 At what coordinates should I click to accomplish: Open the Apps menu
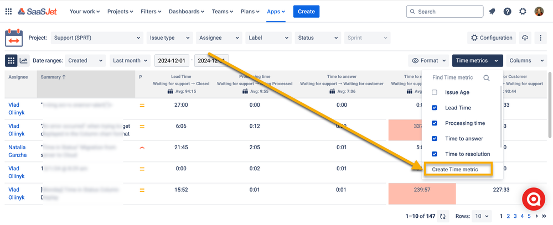tap(276, 12)
